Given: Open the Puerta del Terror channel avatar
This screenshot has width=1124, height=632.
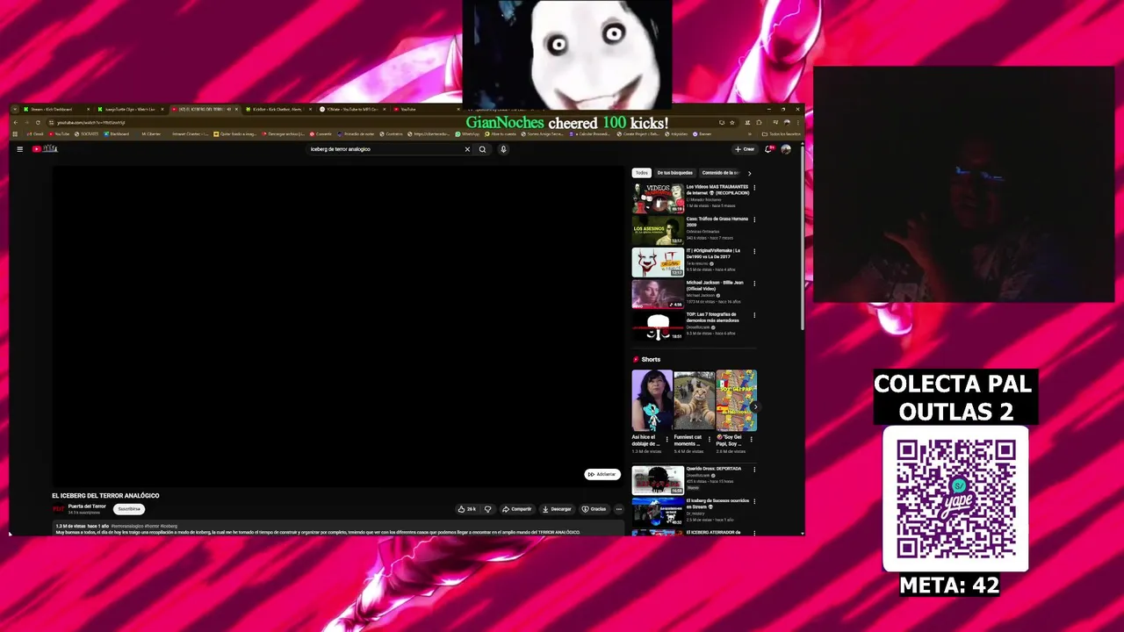Looking at the screenshot, I should (x=58, y=509).
